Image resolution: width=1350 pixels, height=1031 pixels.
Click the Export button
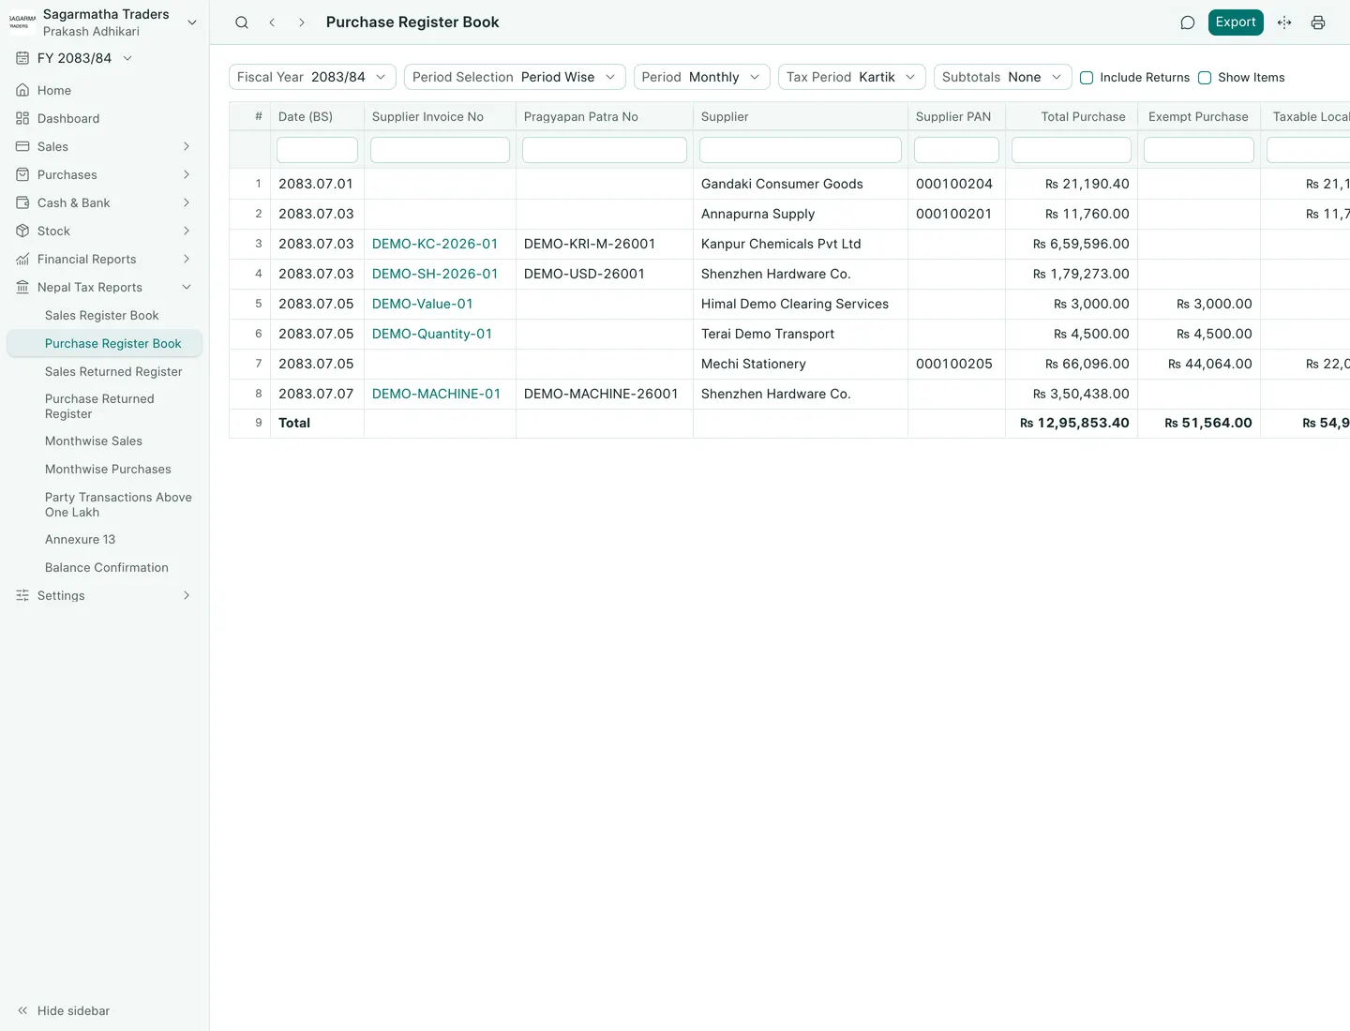point(1236,22)
